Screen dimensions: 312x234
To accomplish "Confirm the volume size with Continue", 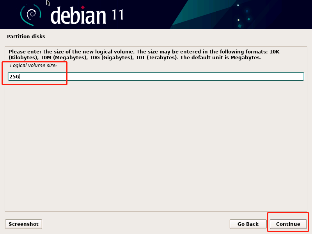I will coord(288,224).
